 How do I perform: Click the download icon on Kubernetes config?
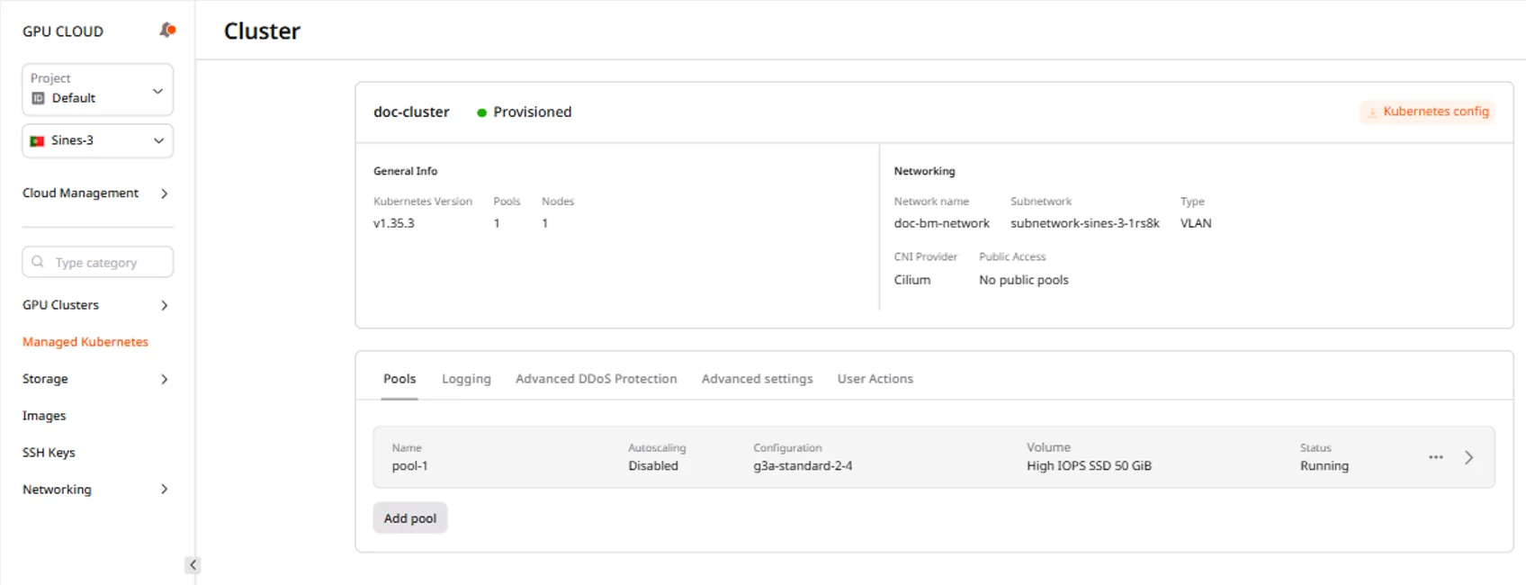[1372, 112]
